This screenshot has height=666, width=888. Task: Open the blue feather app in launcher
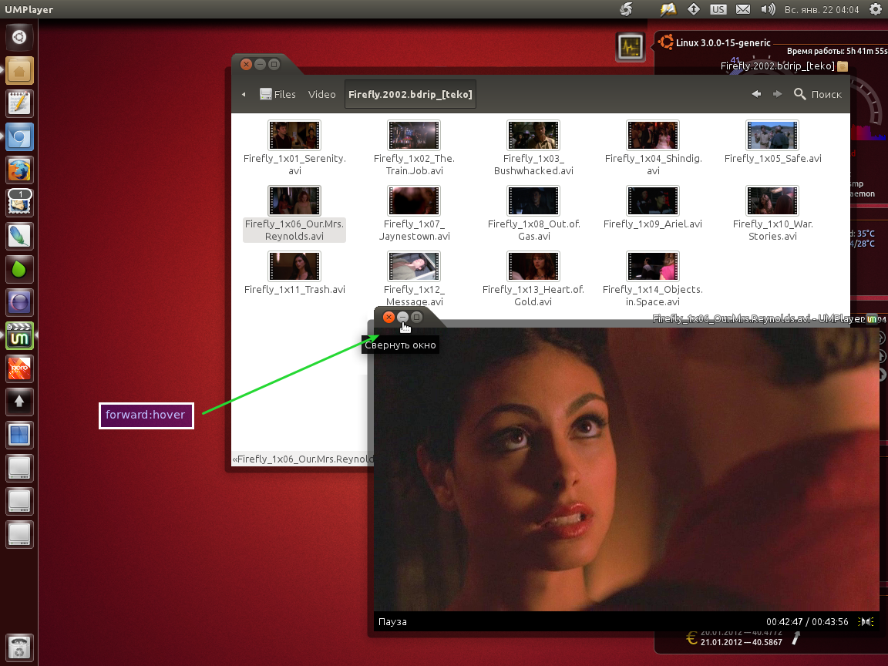pos(19,236)
